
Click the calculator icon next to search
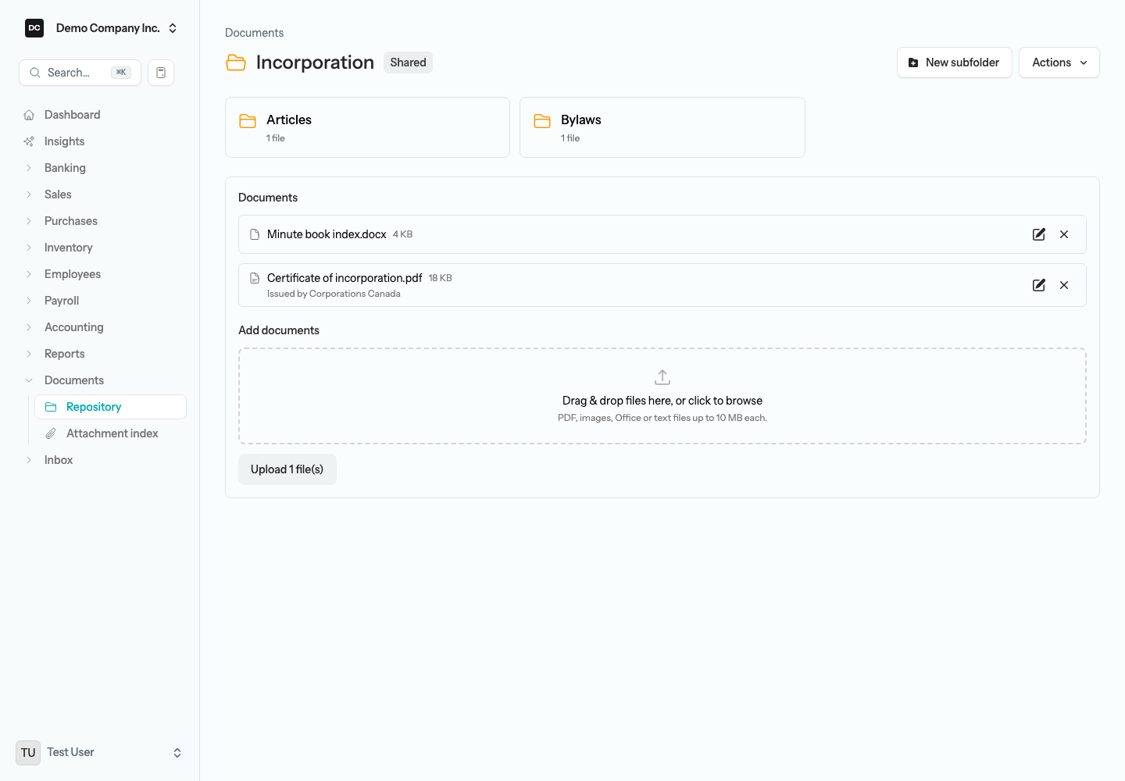pos(161,73)
